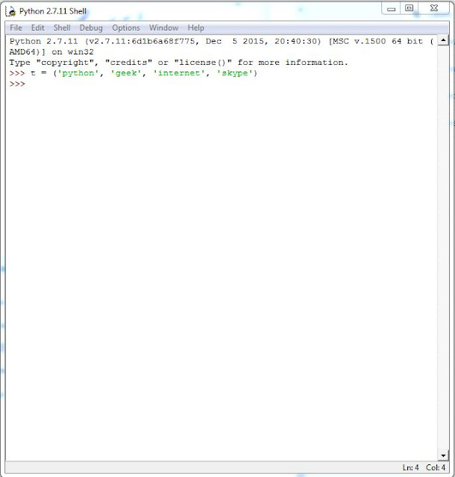Click the scrollbar up arrow

click(443, 40)
